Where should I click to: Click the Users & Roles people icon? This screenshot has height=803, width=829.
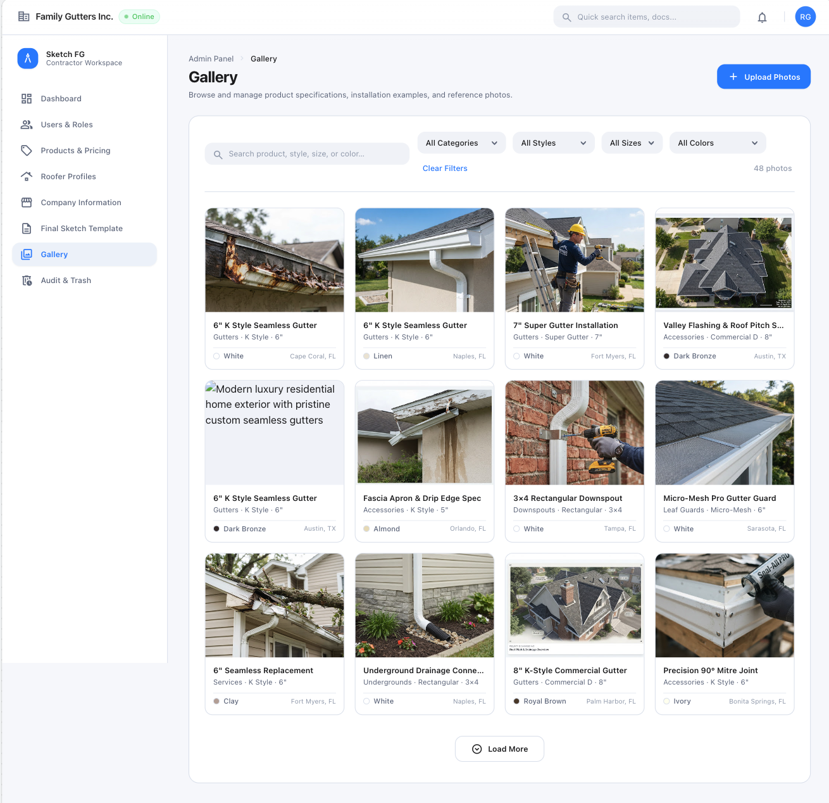[27, 125]
